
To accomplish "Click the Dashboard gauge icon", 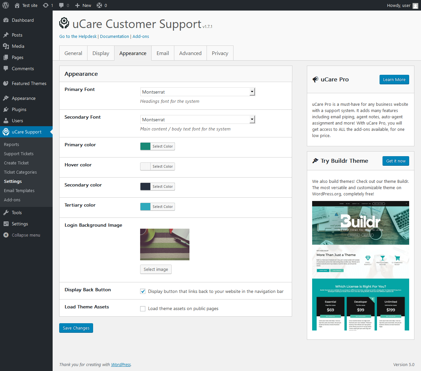I will tap(6, 20).
